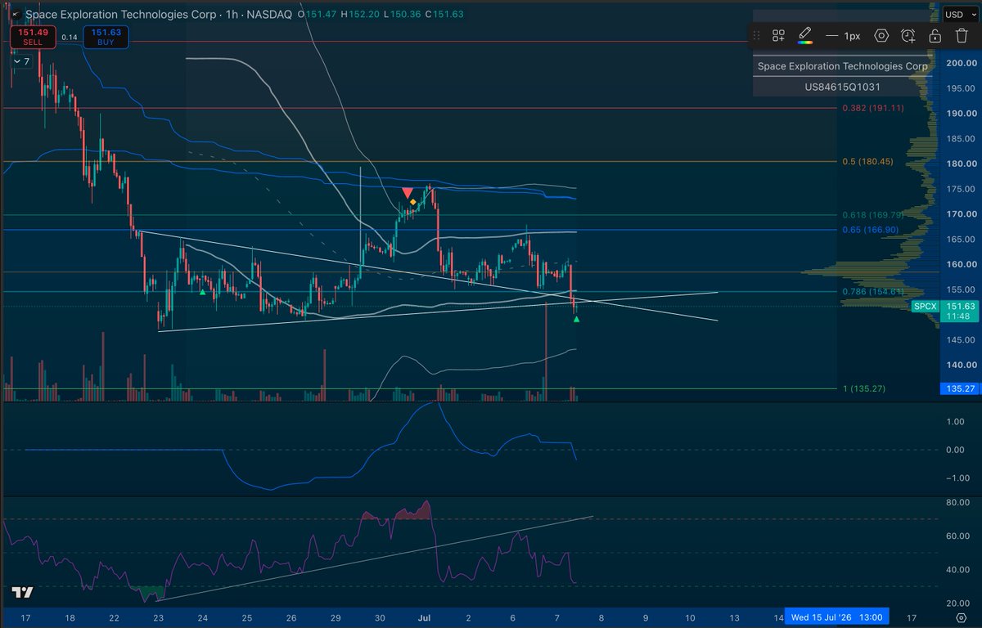Click green up-triangle marker below latest candle
The width and height of the screenshot is (982, 628).
pos(577,319)
